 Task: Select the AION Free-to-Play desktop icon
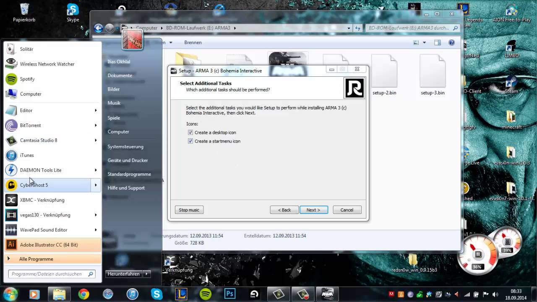point(511,12)
